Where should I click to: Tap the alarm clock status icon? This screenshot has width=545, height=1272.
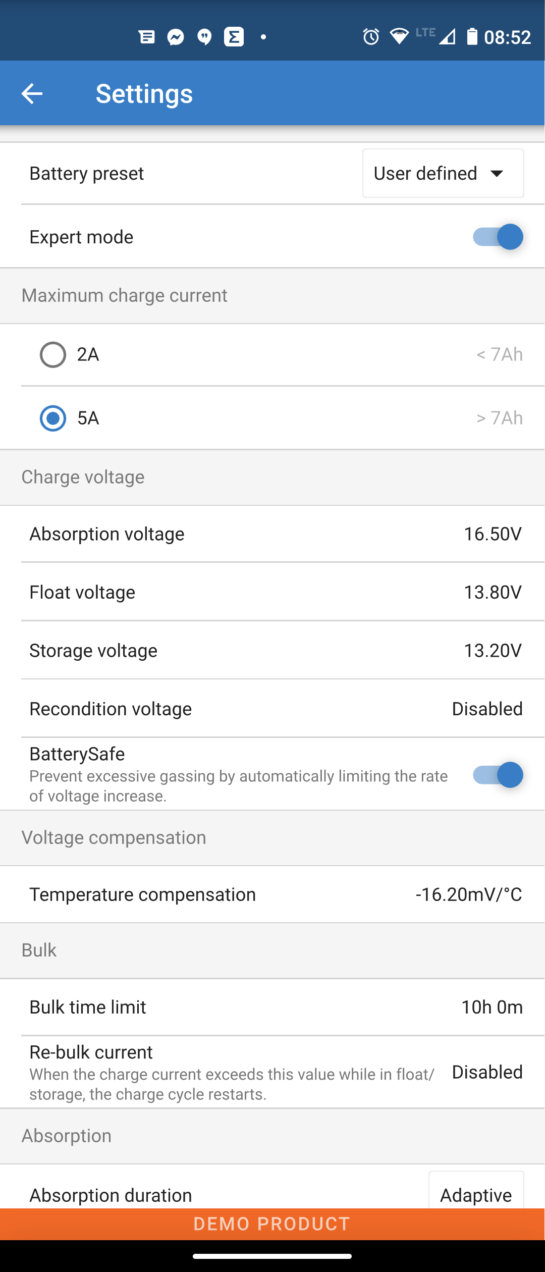(x=371, y=37)
